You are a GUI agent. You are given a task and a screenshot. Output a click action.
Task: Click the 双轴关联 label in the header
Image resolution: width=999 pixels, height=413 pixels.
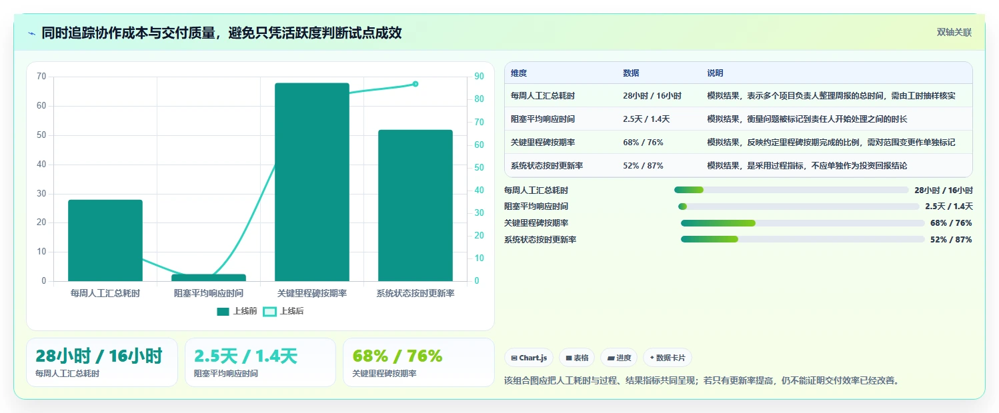pos(954,32)
